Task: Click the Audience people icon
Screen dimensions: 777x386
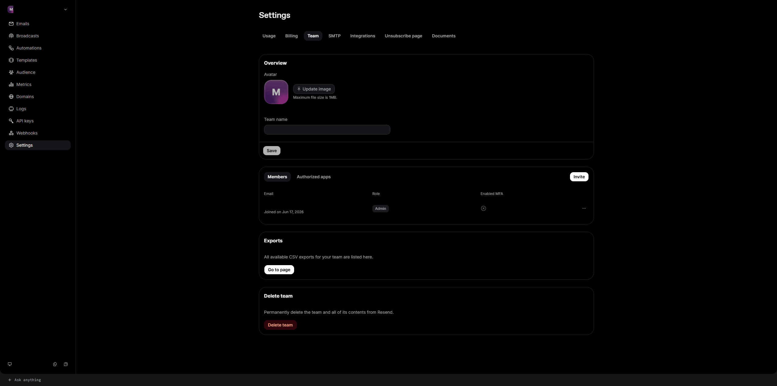Action: [11, 72]
